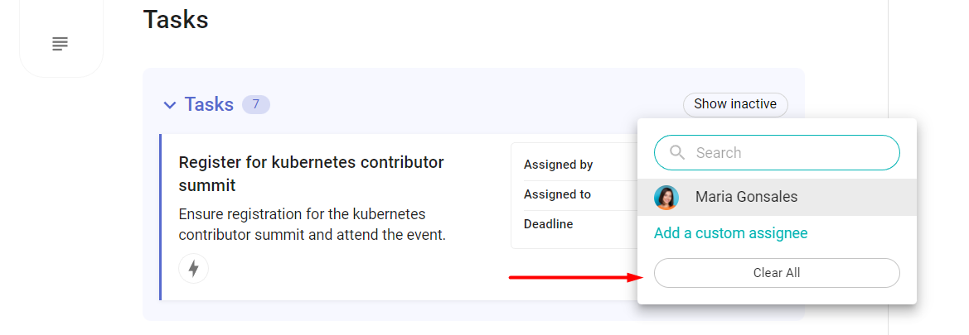Click the task description about kubernetes summit
The width and height of the screenshot is (969, 335).
click(312, 224)
